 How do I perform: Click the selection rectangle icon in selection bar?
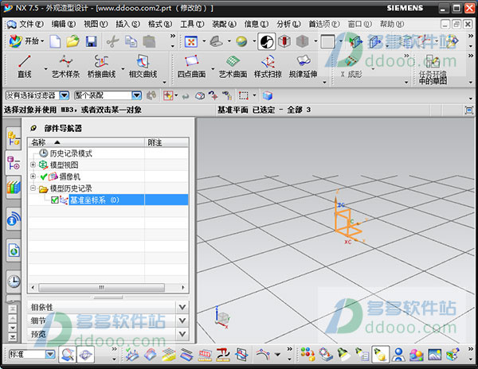[243, 95]
